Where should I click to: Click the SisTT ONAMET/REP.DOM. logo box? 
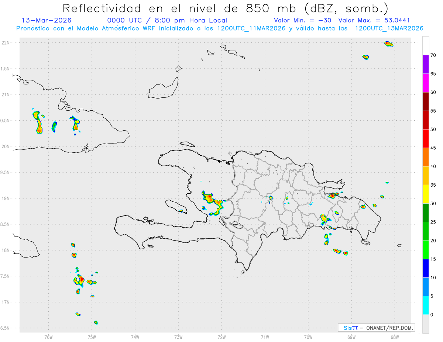click(x=376, y=328)
